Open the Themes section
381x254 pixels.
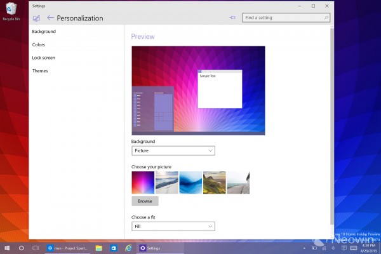coord(40,70)
